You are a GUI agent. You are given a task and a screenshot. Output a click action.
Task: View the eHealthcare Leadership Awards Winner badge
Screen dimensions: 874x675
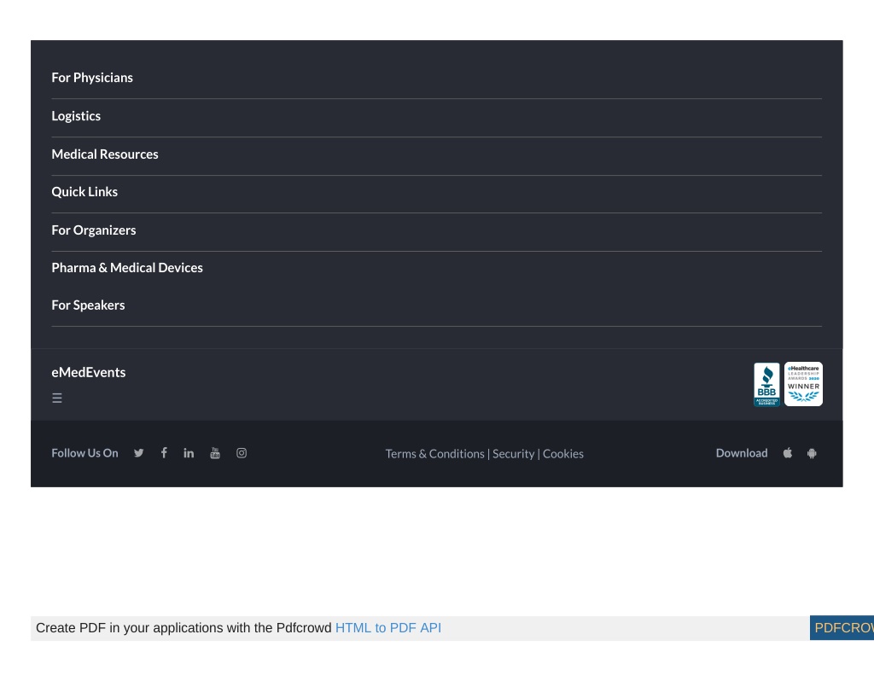804,384
